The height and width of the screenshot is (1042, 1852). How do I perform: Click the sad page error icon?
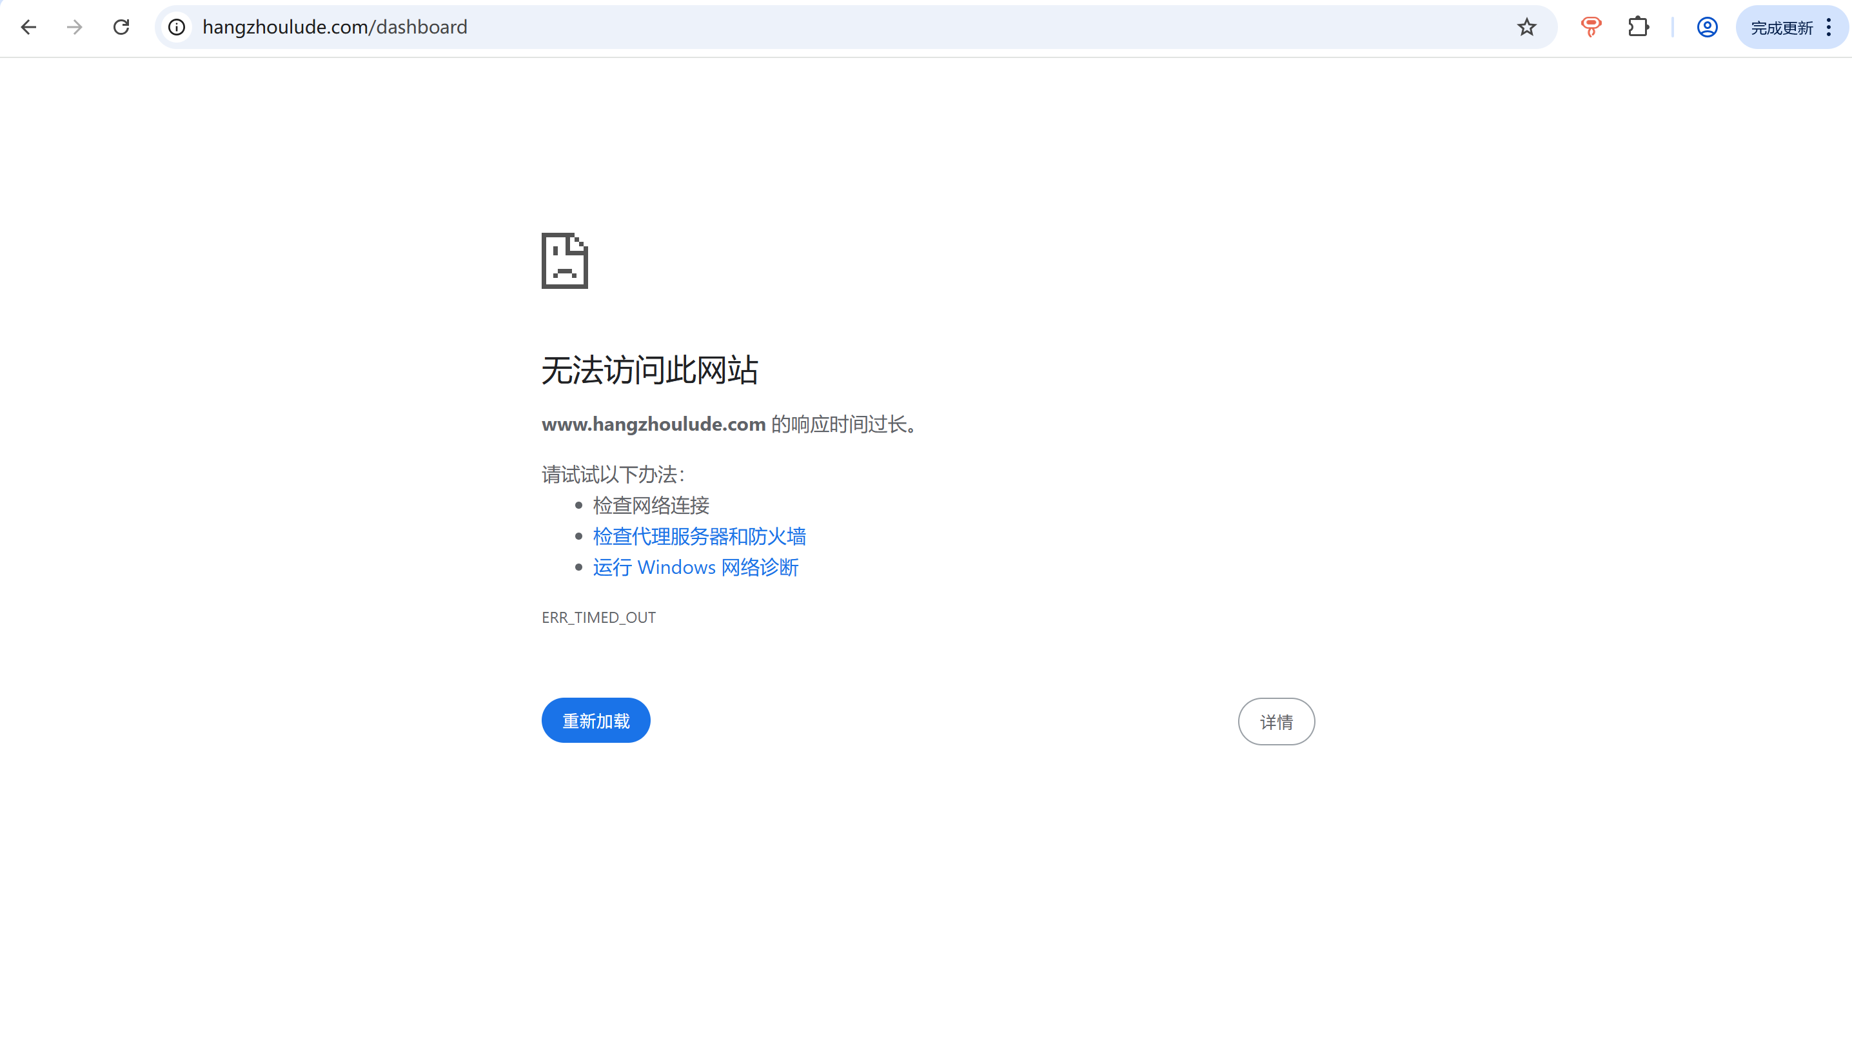(x=564, y=260)
